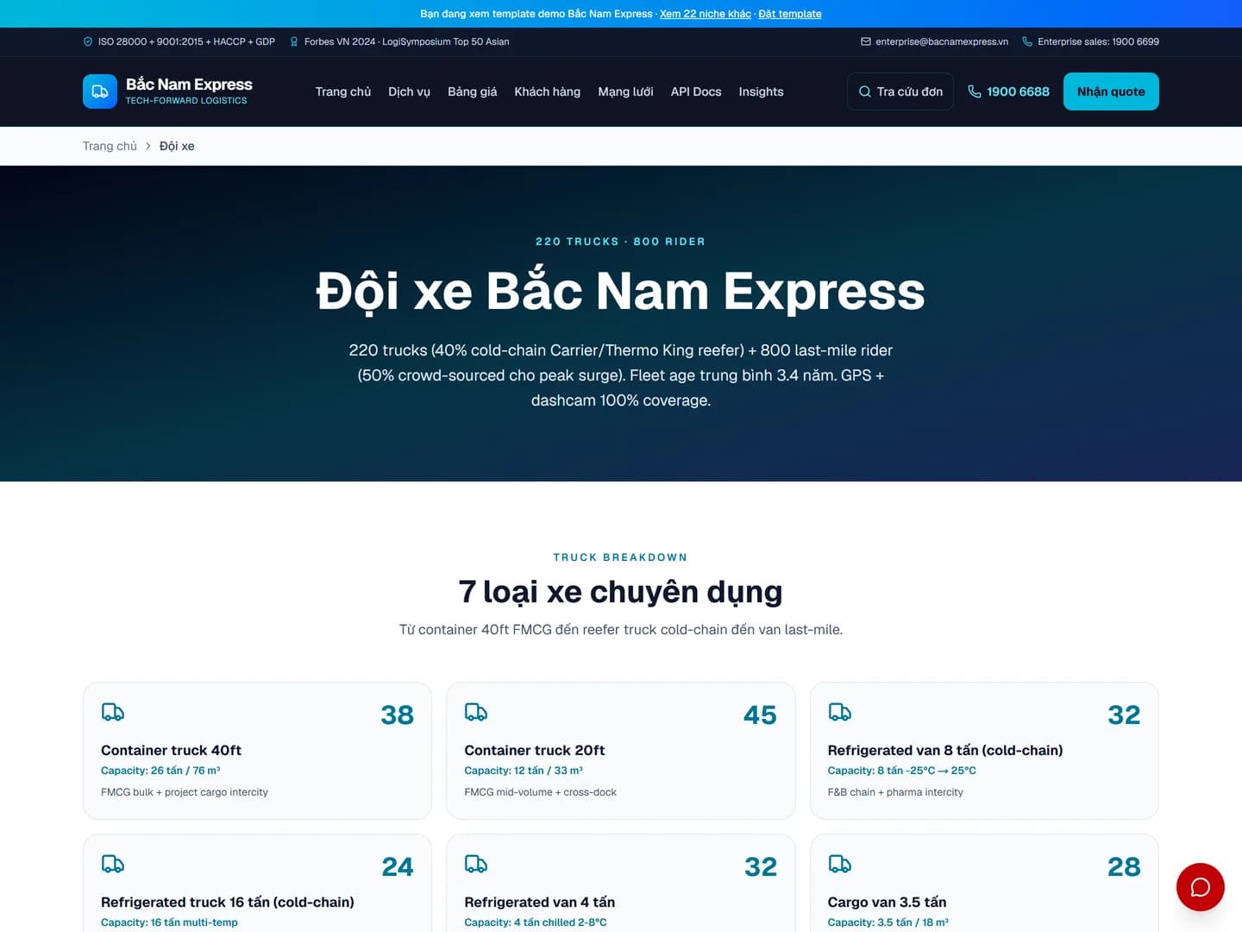Click the envelope icon beside enterprise email

(x=865, y=41)
